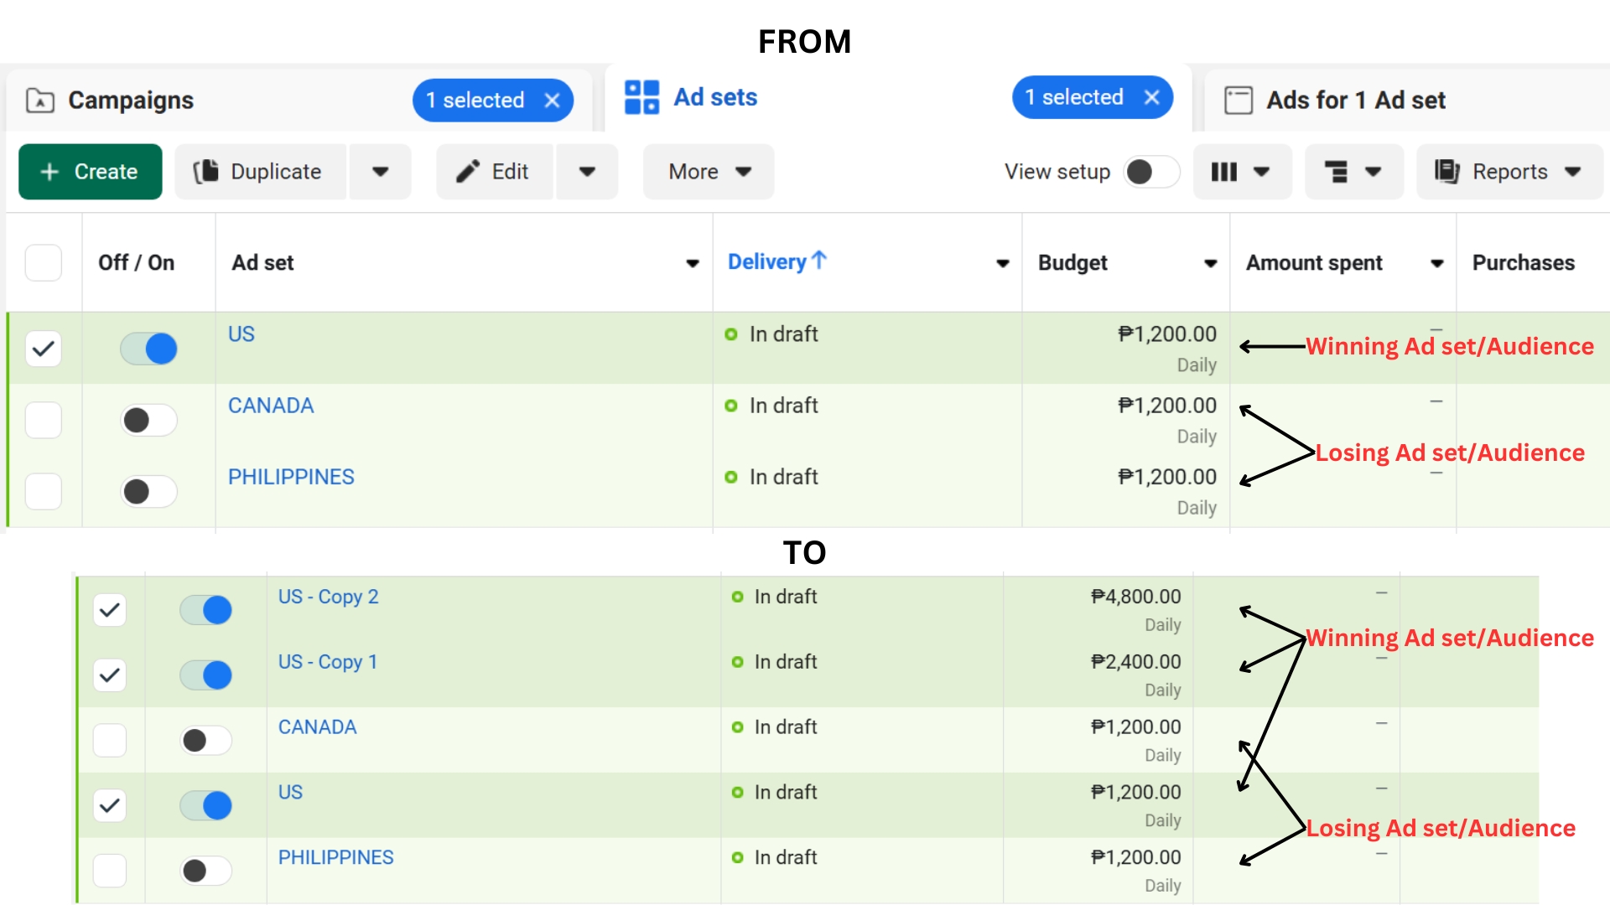The height and width of the screenshot is (905, 1610).
Task: Open the columns layout icon menu
Action: 1241,172
